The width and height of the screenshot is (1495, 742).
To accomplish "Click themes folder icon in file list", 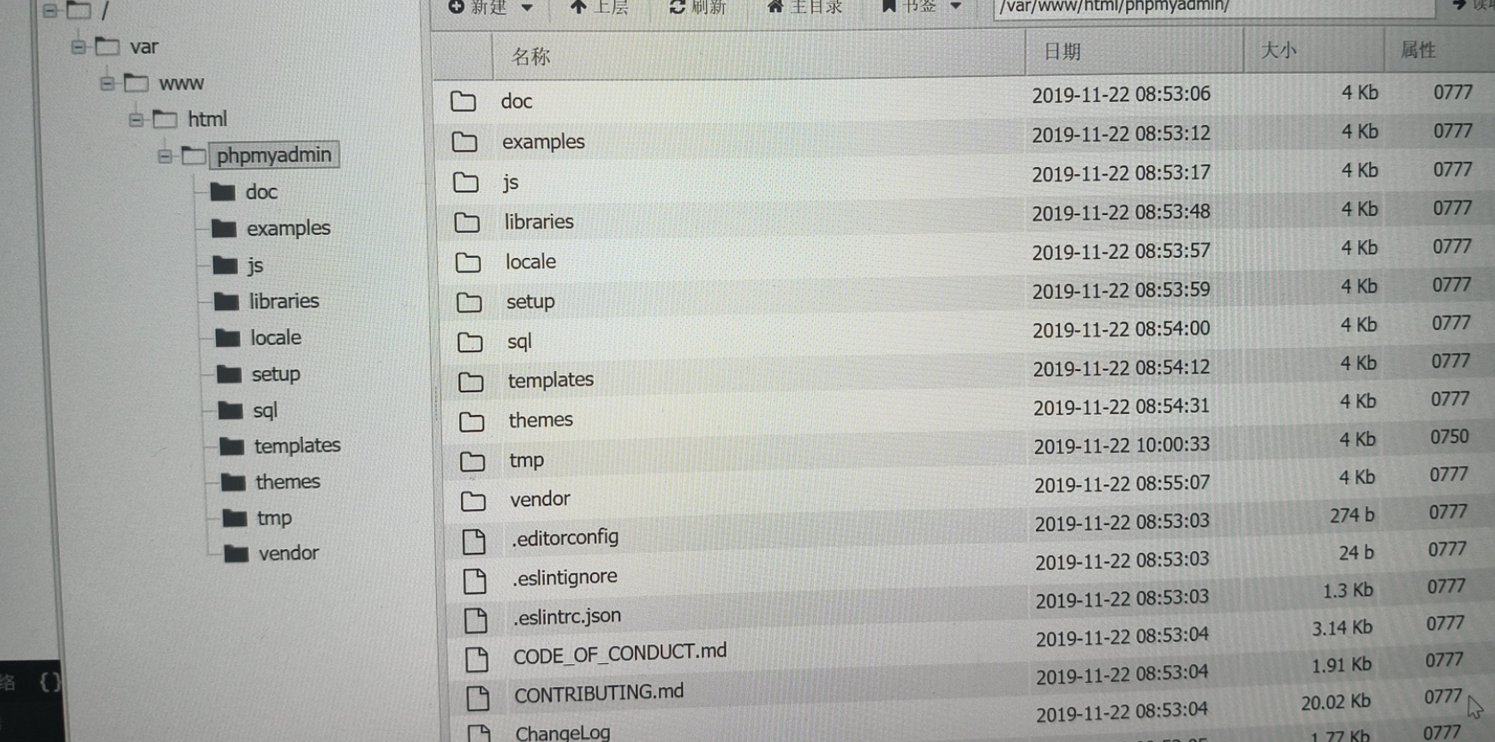I will 471,422.
